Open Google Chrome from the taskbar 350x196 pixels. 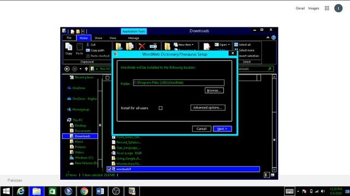[84, 191]
